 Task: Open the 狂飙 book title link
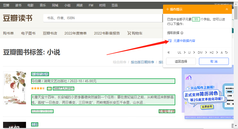coord(35,124)
